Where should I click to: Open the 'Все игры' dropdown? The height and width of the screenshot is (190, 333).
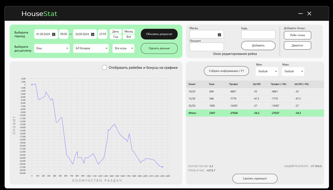pos(123,48)
